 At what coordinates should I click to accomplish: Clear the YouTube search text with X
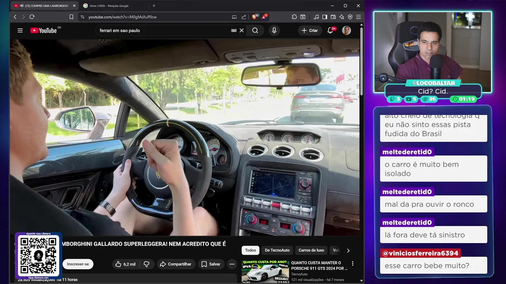point(242,30)
